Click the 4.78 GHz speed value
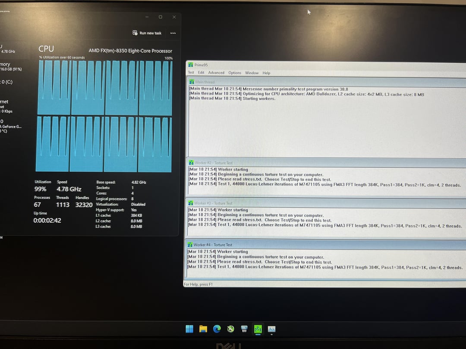This screenshot has width=466, height=349. [69, 189]
